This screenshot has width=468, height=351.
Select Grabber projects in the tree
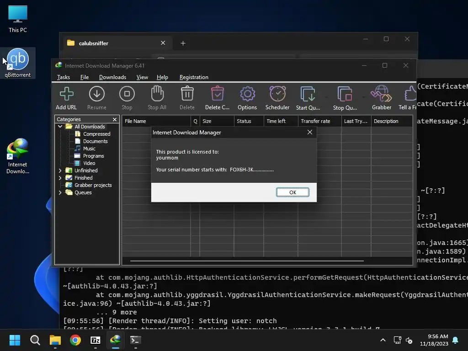[x=93, y=185]
